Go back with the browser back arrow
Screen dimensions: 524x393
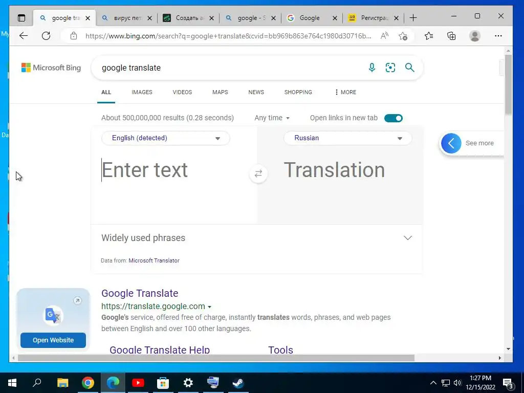(x=24, y=36)
